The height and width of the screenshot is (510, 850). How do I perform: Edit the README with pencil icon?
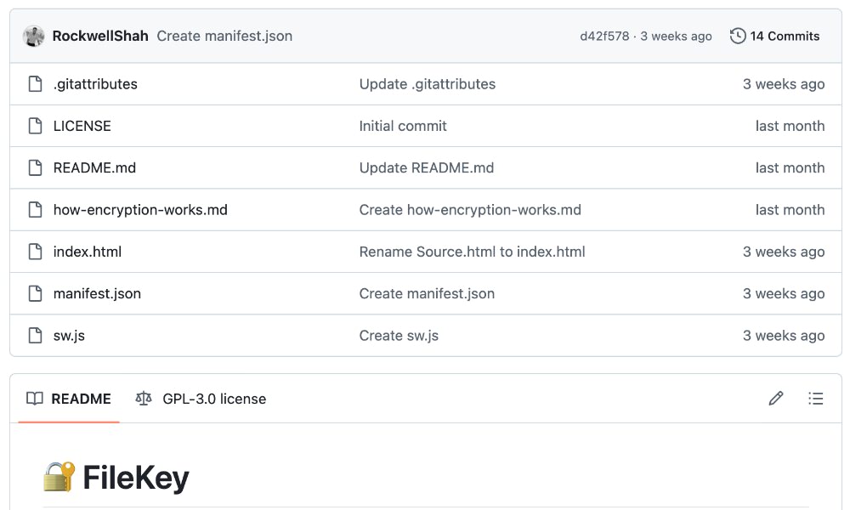coord(776,399)
